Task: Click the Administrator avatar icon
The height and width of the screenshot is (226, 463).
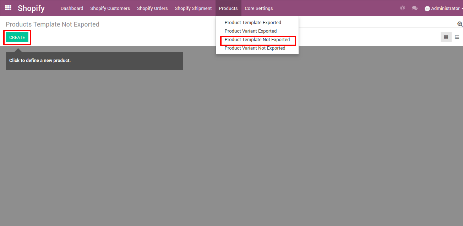Action: pyautogui.click(x=427, y=9)
